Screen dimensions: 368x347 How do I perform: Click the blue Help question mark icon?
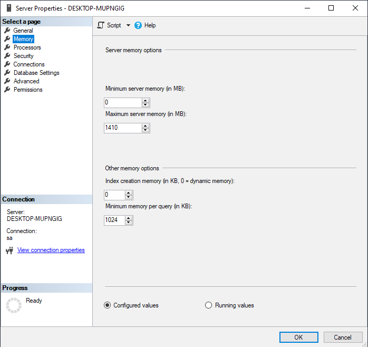click(x=138, y=25)
